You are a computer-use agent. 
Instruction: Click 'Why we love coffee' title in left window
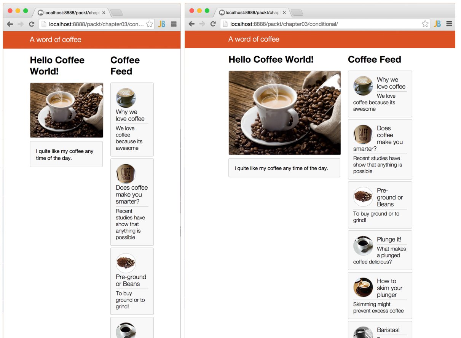pyautogui.click(x=130, y=115)
